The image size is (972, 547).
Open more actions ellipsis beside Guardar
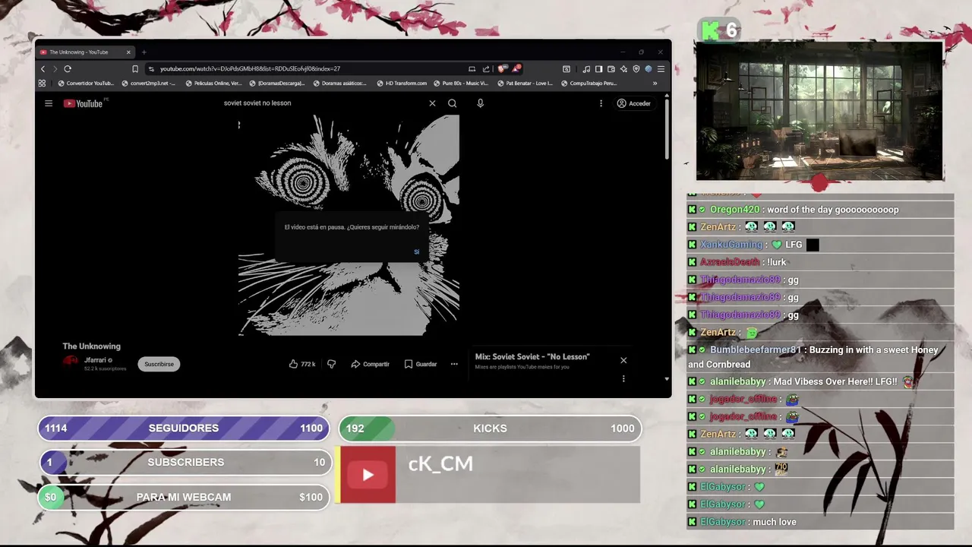454,364
